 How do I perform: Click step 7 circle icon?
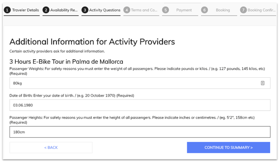243,10
